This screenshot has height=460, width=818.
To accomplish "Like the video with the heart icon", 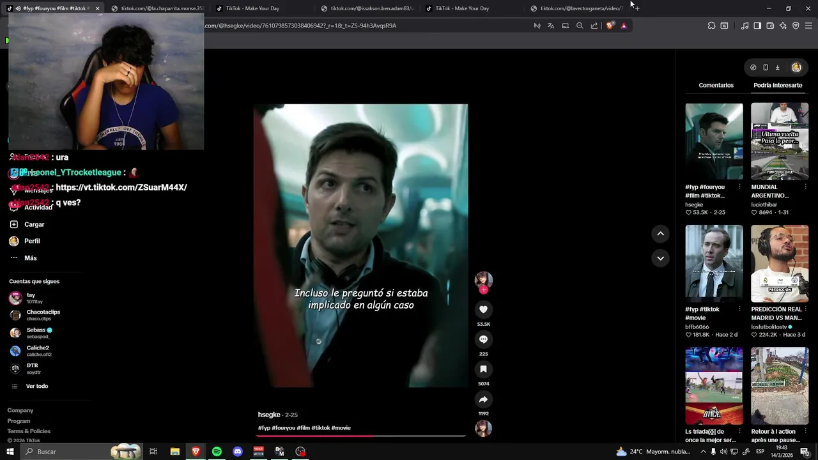I will point(483,309).
